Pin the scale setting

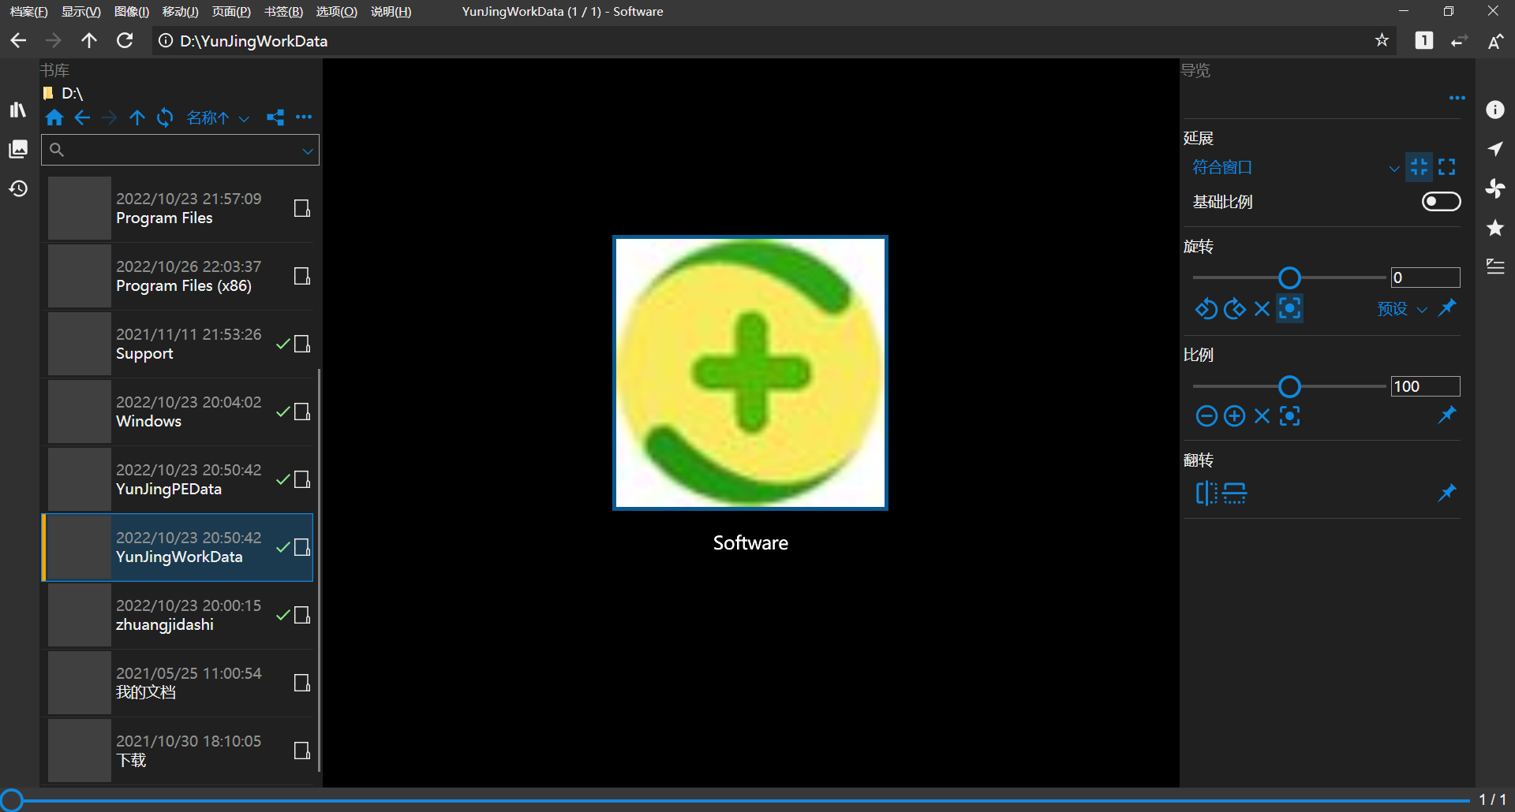click(1447, 415)
